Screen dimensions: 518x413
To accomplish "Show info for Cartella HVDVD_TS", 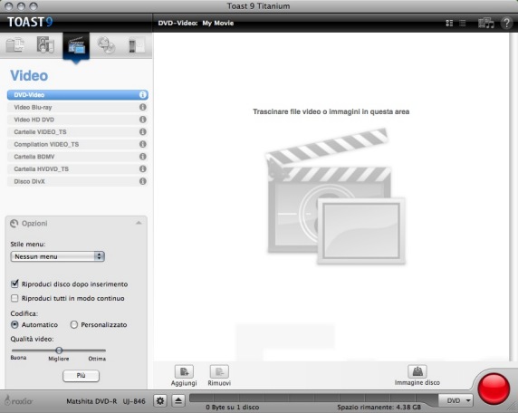I will click(x=143, y=168).
